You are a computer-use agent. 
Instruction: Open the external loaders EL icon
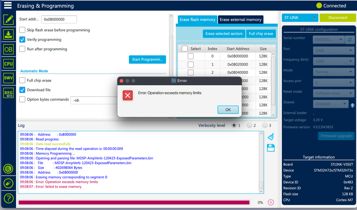coord(9,169)
